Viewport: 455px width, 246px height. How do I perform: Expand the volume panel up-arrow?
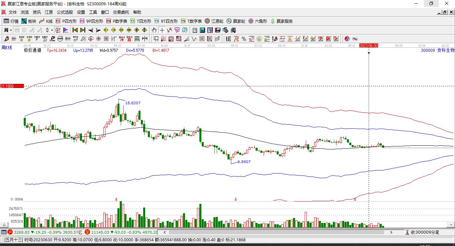(x=4, y=225)
